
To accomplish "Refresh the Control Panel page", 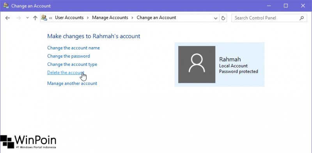I will coord(223,18).
